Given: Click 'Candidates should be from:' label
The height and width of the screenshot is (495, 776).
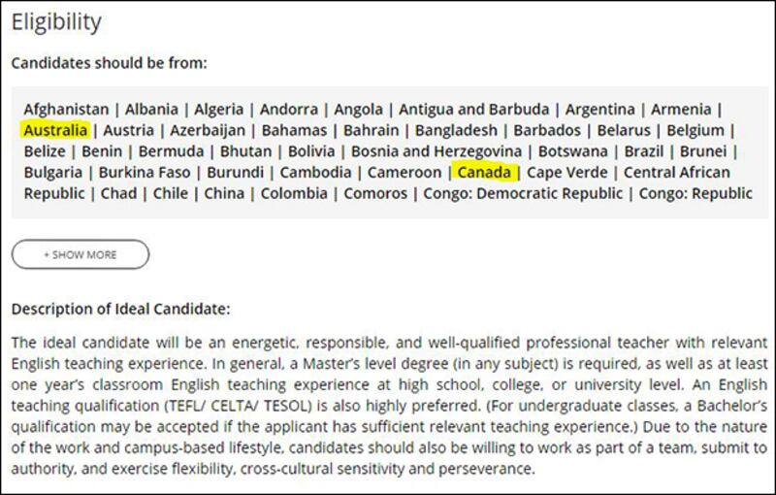Looking at the screenshot, I should click(110, 63).
